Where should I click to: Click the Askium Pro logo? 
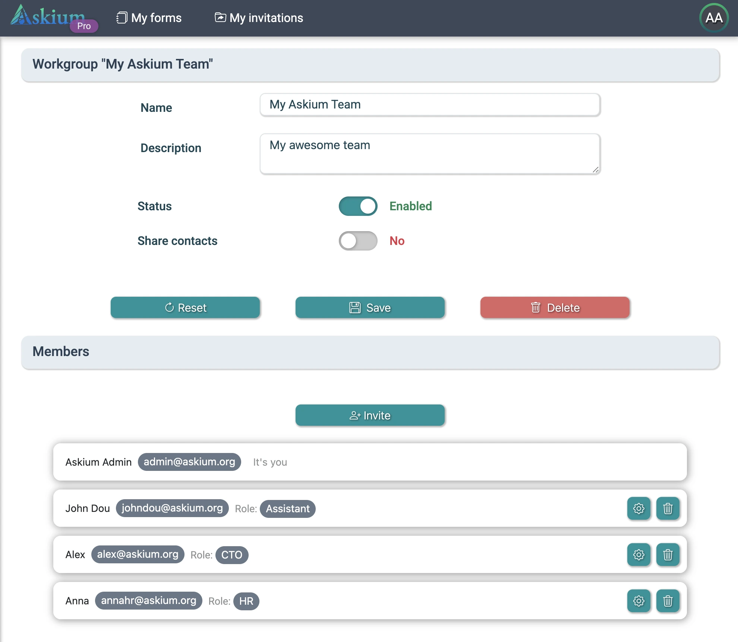52,18
